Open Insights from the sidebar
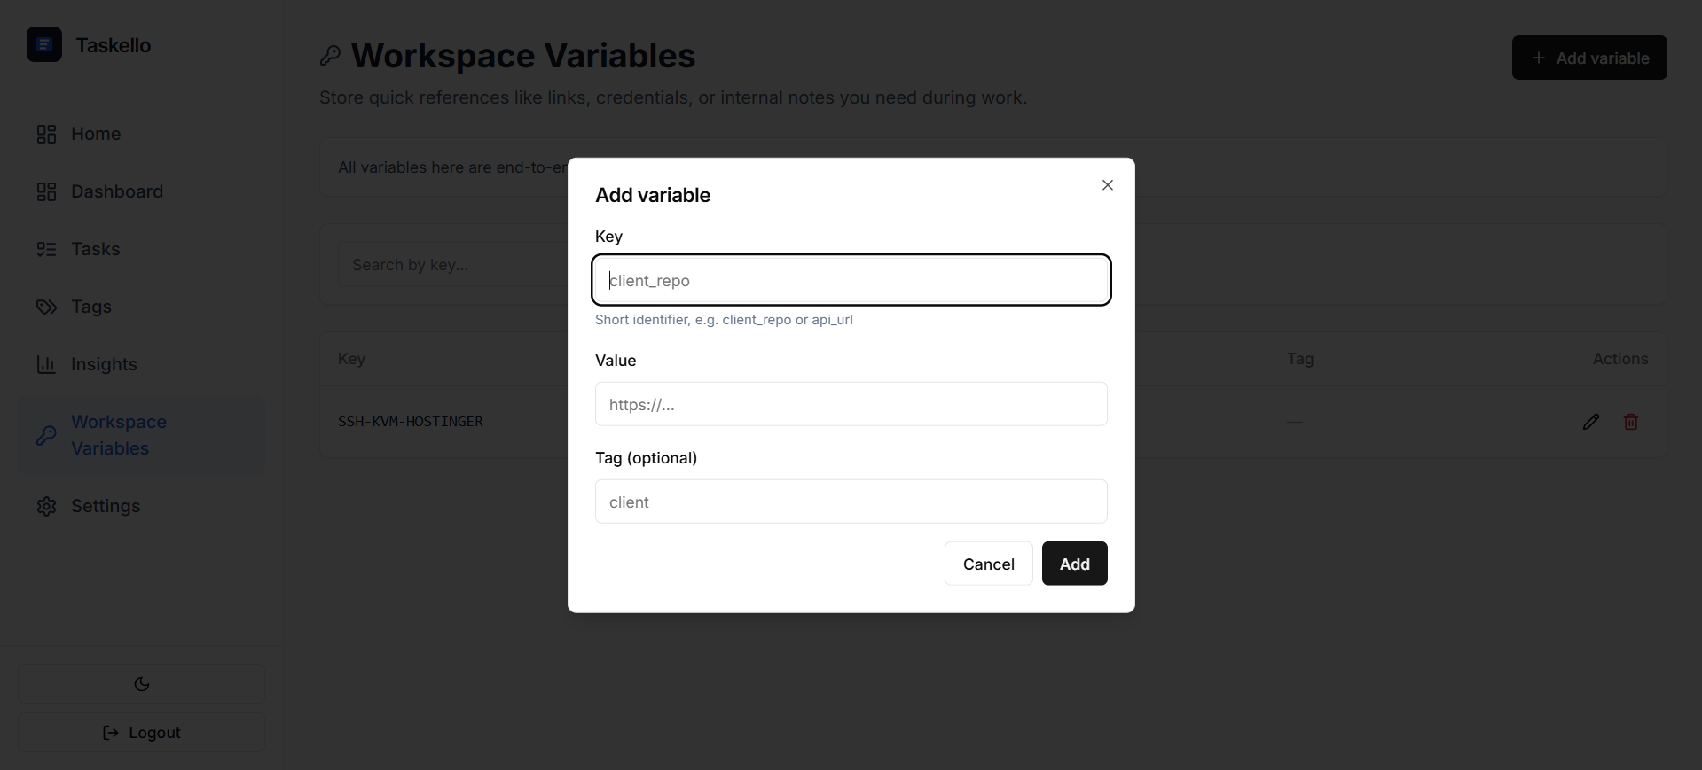1702x770 pixels. [x=104, y=364]
